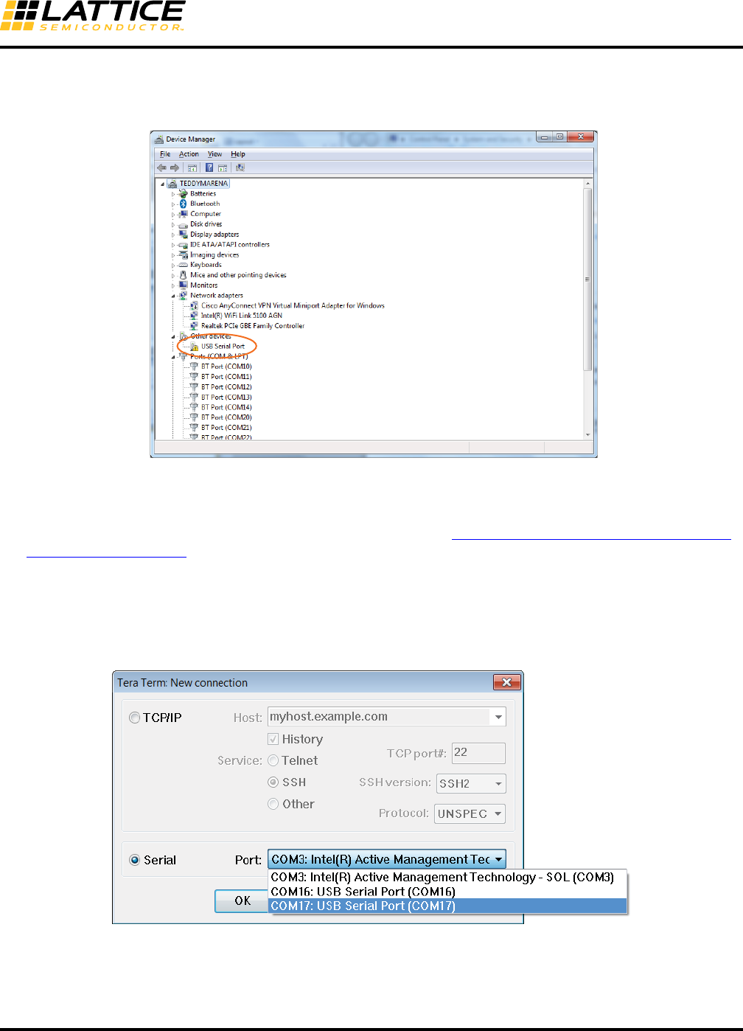
Task: Select the Other service radio button
Action: click(273, 804)
